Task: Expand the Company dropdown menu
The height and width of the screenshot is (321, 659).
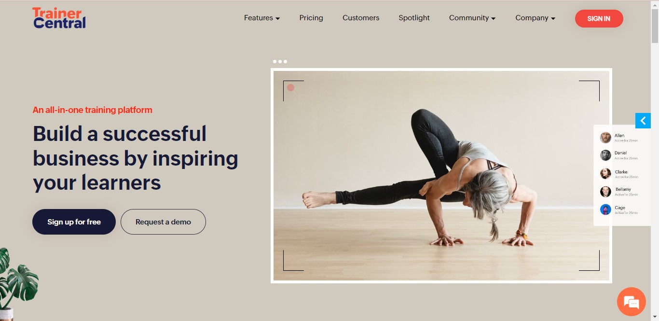Action: pos(535,18)
